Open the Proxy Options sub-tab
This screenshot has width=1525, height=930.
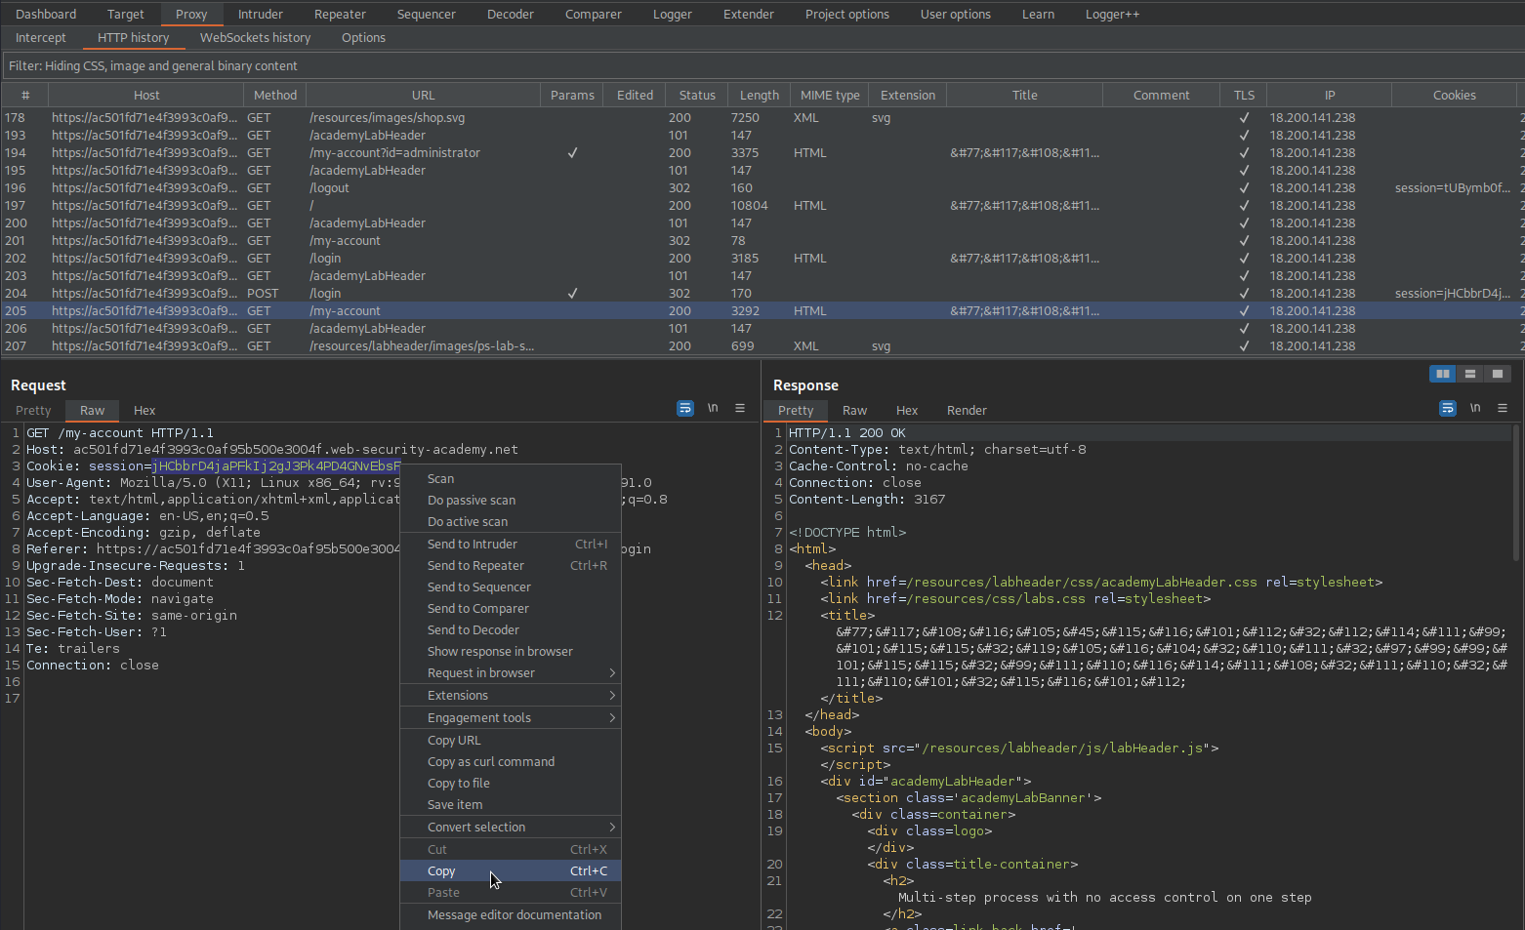(x=363, y=37)
